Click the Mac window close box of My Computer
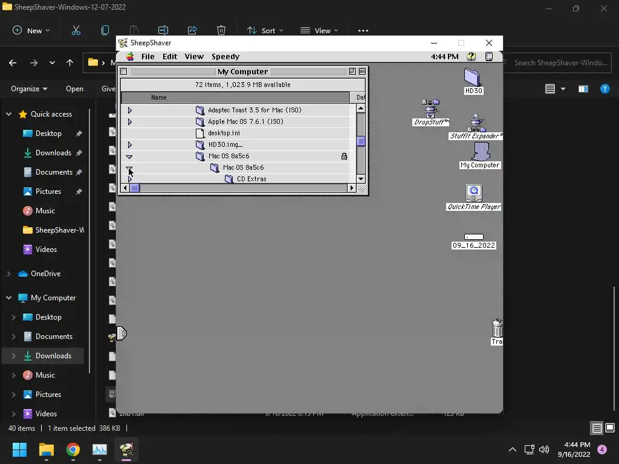Screen dimensions: 619x464 [123, 71]
